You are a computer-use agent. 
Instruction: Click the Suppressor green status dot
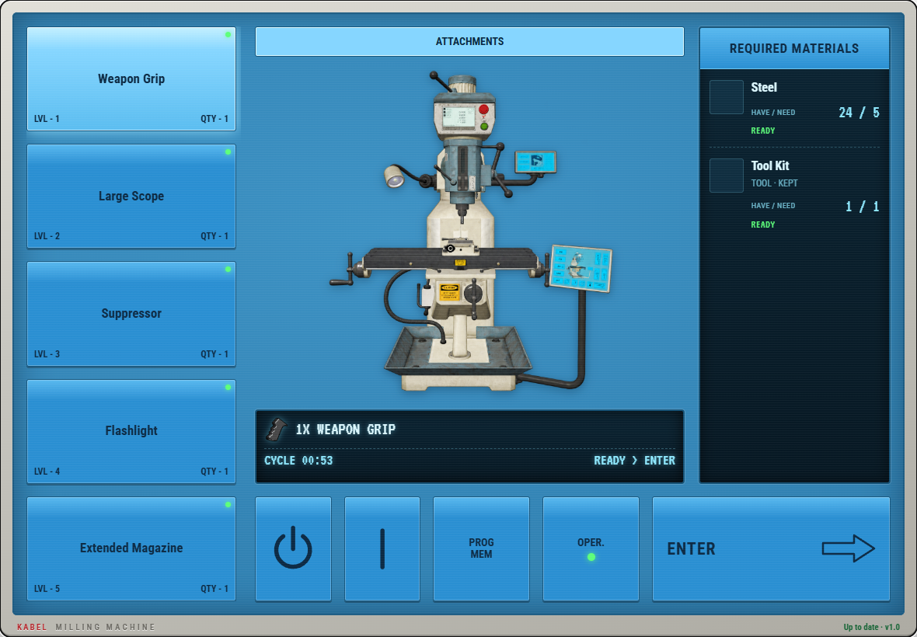tap(228, 270)
